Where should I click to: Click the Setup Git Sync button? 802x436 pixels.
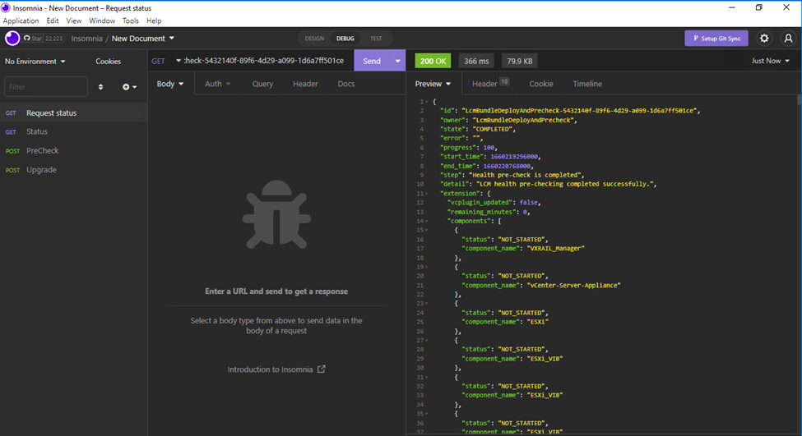click(716, 39)
